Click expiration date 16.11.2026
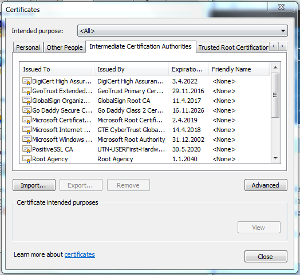 pyautogui.click(x=188, y=110)
